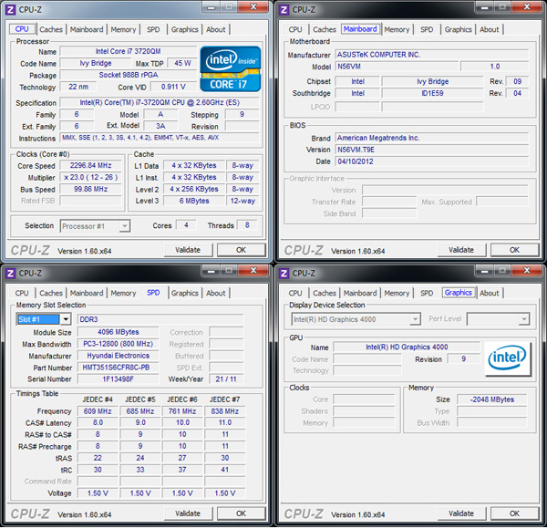The height and width of the screenshot is (529, 547).
Task: Click JEDEC #4 frequency 609 MHz
Action: [x=98, y=411]
